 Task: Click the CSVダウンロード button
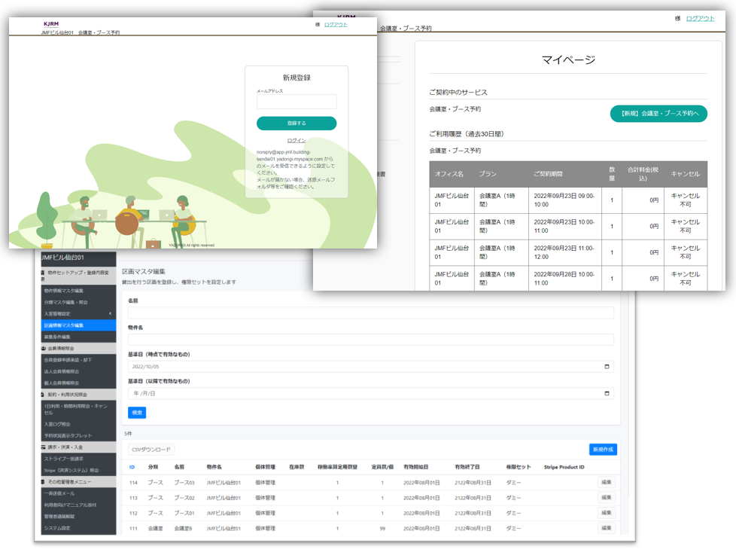pyautogui.click(x=151, y=450)
